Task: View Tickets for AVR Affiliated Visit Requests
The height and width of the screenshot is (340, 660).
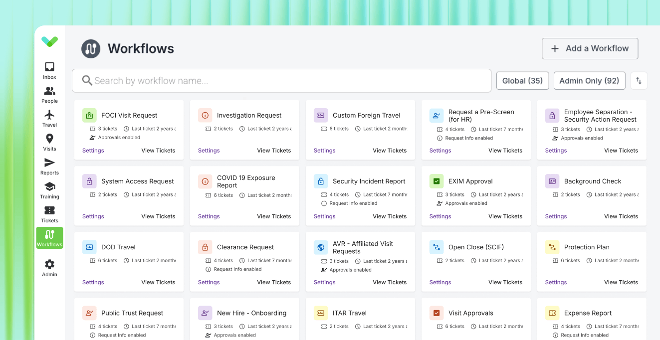Action: (x=390, y=282)
